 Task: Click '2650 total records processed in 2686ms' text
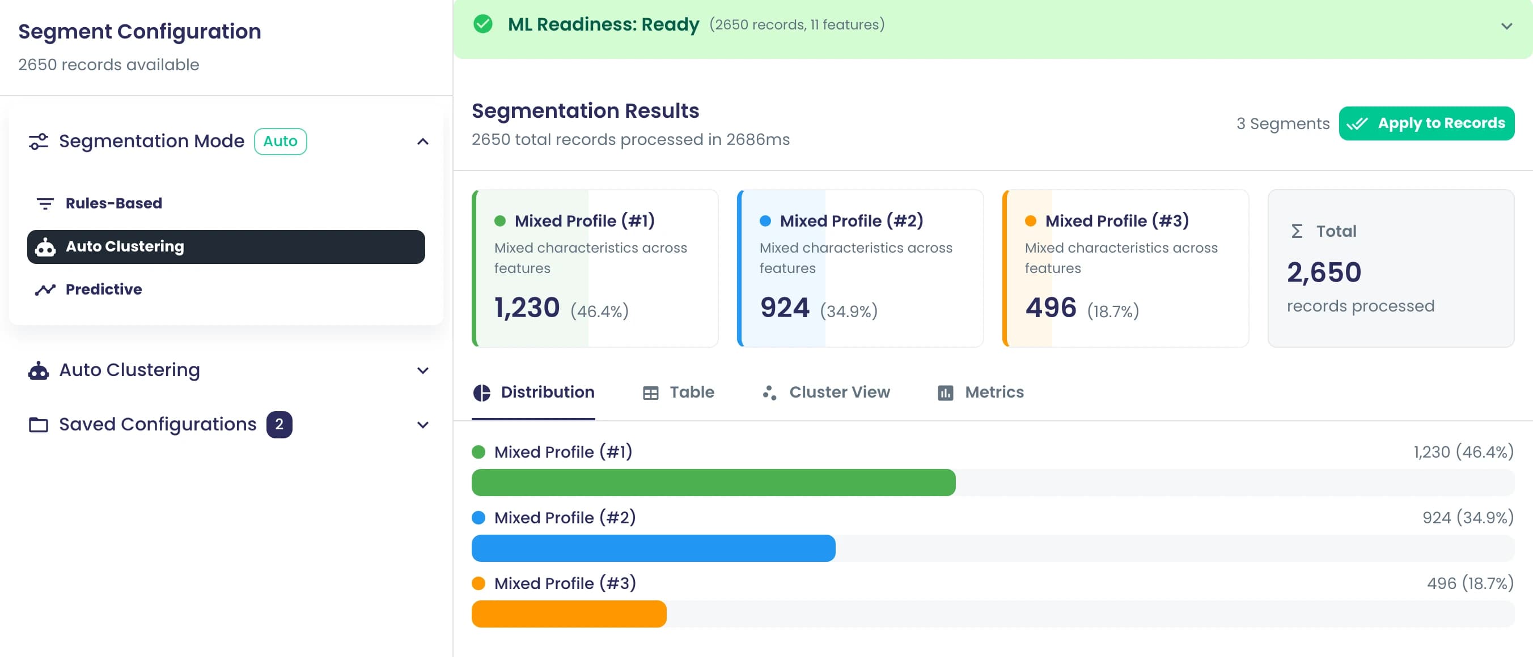pyautogui.click(x=631, y=140)
